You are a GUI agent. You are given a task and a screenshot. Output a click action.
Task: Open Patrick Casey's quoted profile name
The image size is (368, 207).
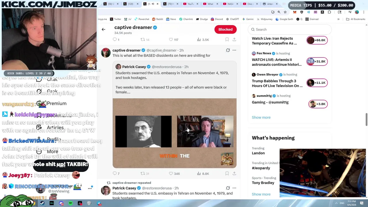click(134, 67)
